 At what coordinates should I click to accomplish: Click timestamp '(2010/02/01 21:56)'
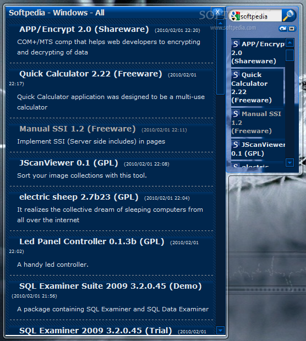pyautogui.click(x=34, y=296)
